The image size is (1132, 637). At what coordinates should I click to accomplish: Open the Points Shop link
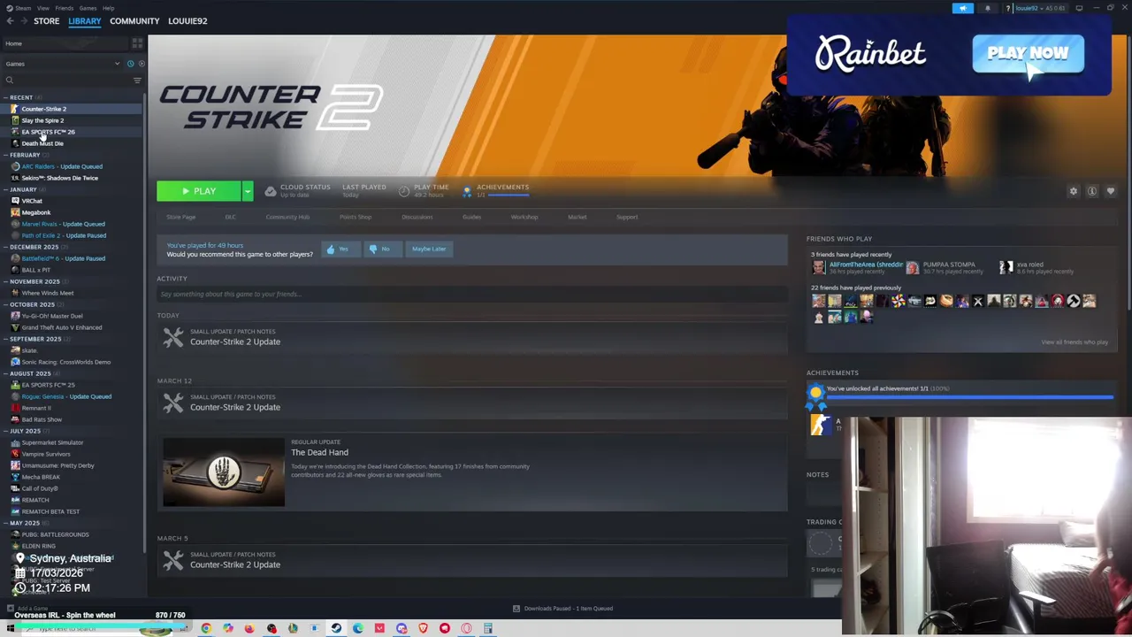(x=356, y=217)
